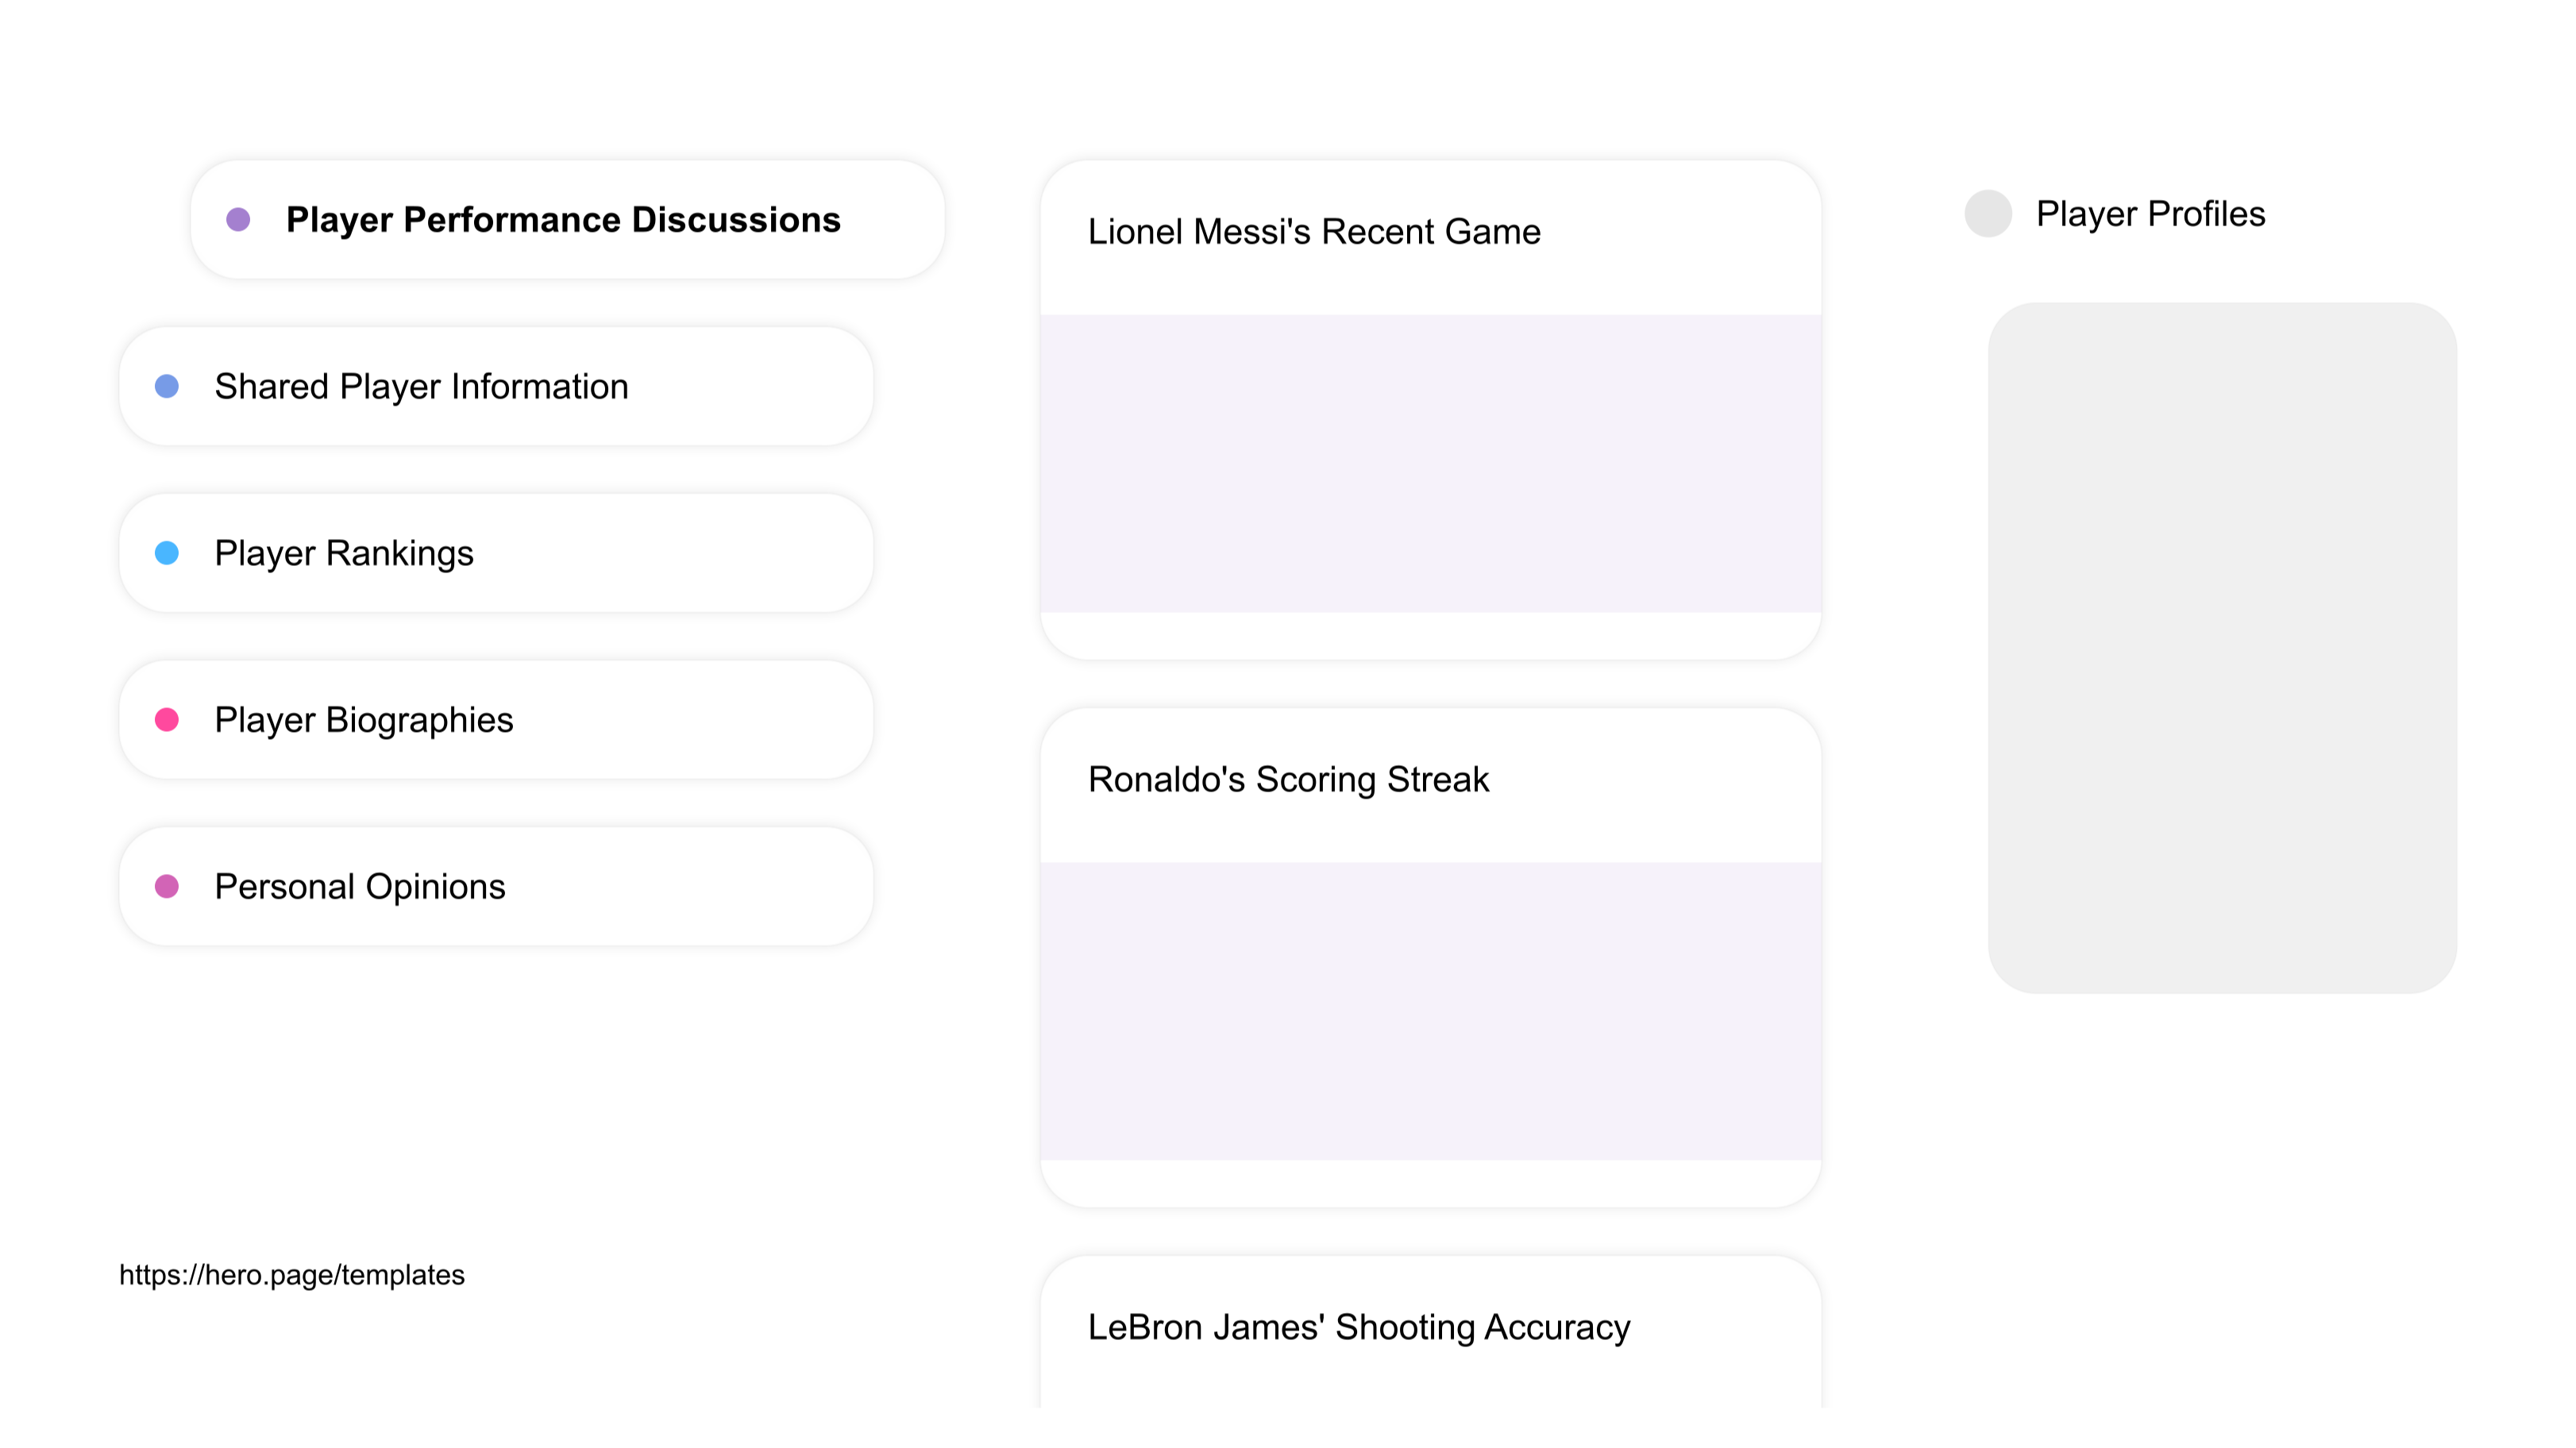This screenshot has height=1448, width=2576.
Task: Click the gray circle beside Player Profiles
Action: (1988, 213)
